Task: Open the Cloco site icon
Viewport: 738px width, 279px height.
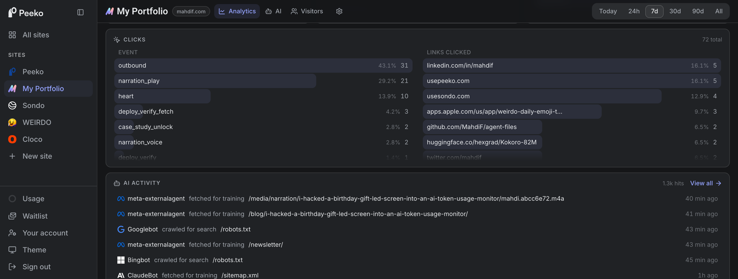Action: [12, 139]
